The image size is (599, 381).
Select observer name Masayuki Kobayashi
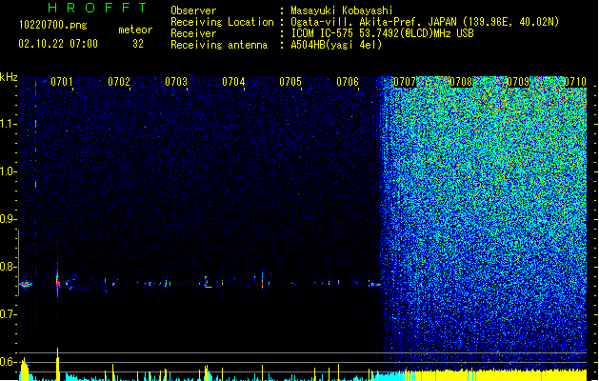point(342,10)
